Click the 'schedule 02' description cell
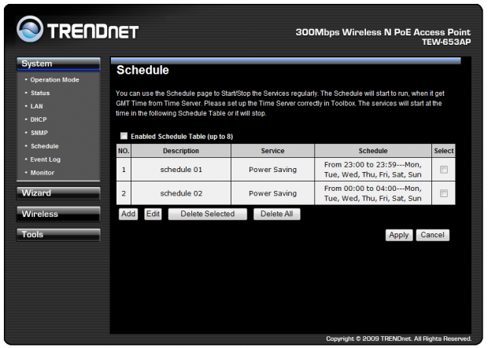The image size is (488, 348). point(181,193)
